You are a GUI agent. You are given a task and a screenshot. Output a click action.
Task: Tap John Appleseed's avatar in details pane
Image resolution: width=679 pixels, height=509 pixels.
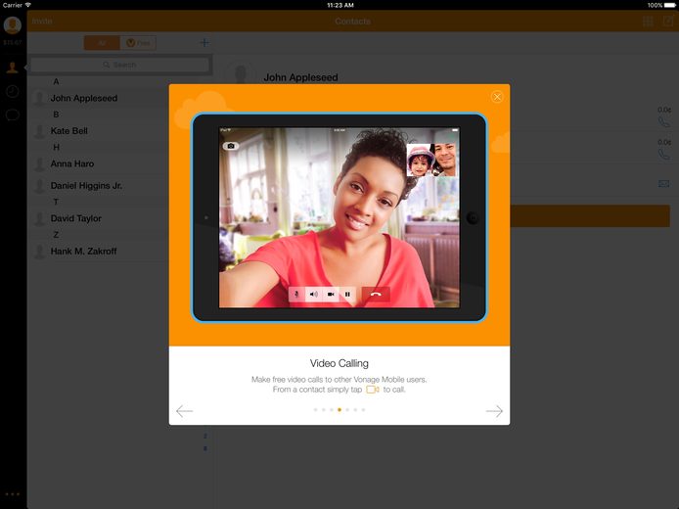click(x=241, y=73)
